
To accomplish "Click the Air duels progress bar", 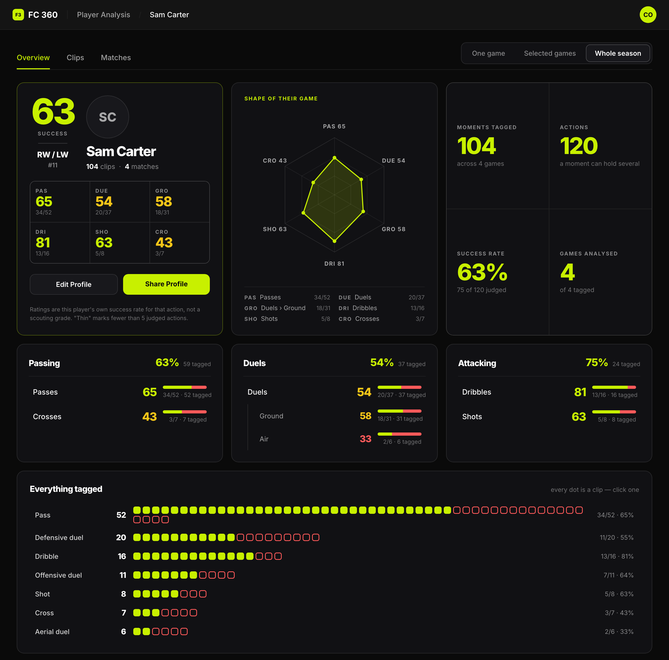I will click(x=399, y=434).
